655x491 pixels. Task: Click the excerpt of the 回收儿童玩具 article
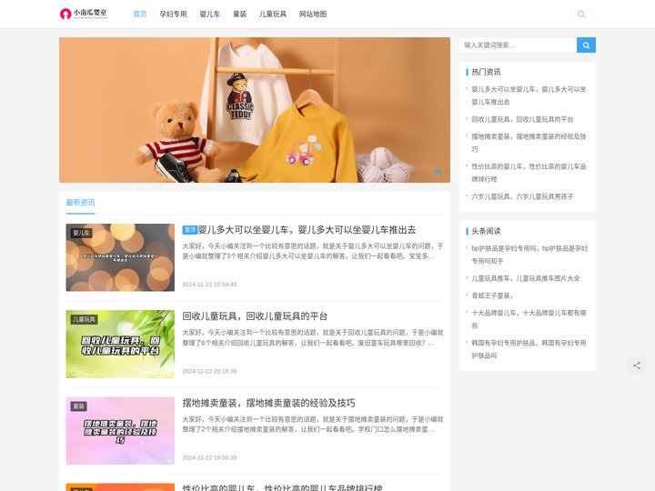click(312, 337)
